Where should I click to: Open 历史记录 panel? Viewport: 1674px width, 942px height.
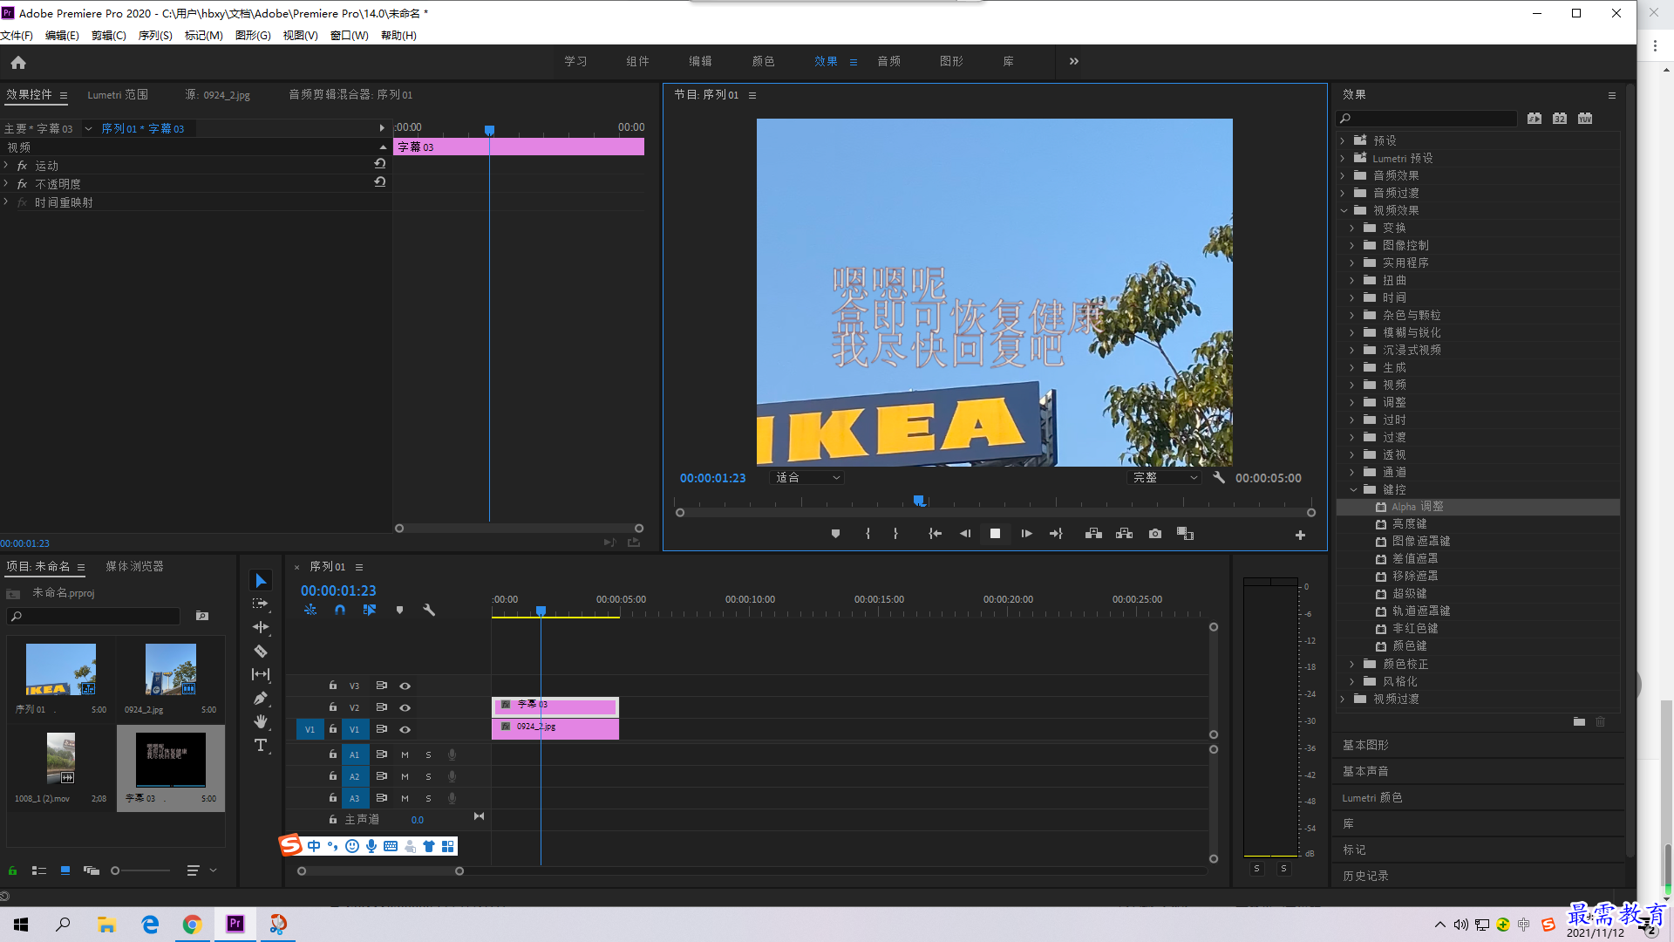click(x=1365, y=877)
